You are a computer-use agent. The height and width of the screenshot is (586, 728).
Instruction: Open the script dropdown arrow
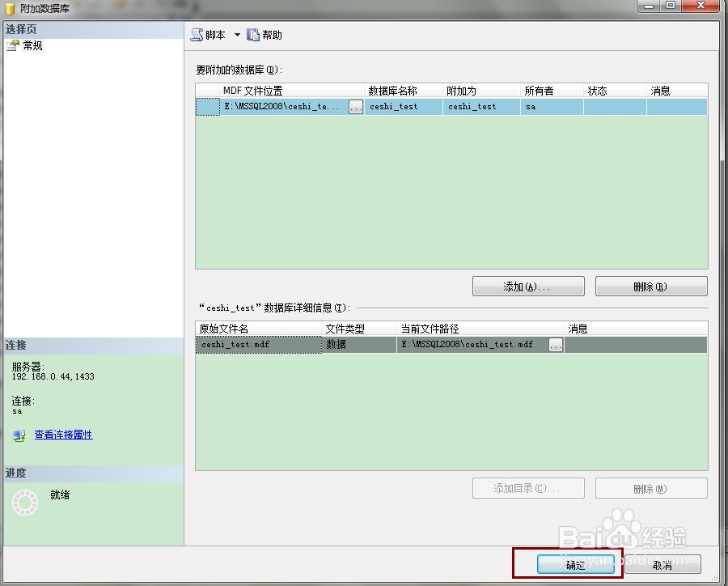pos(237,35)
